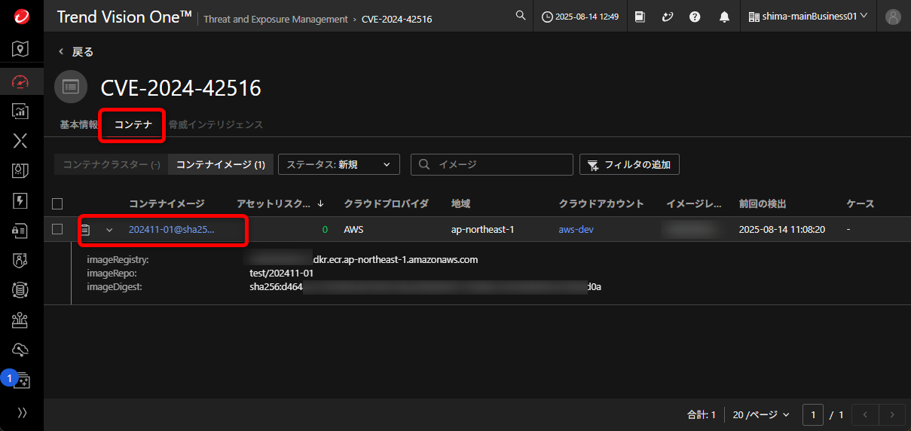
Task: Go back with the 戻る link
Action: [76, 52]
